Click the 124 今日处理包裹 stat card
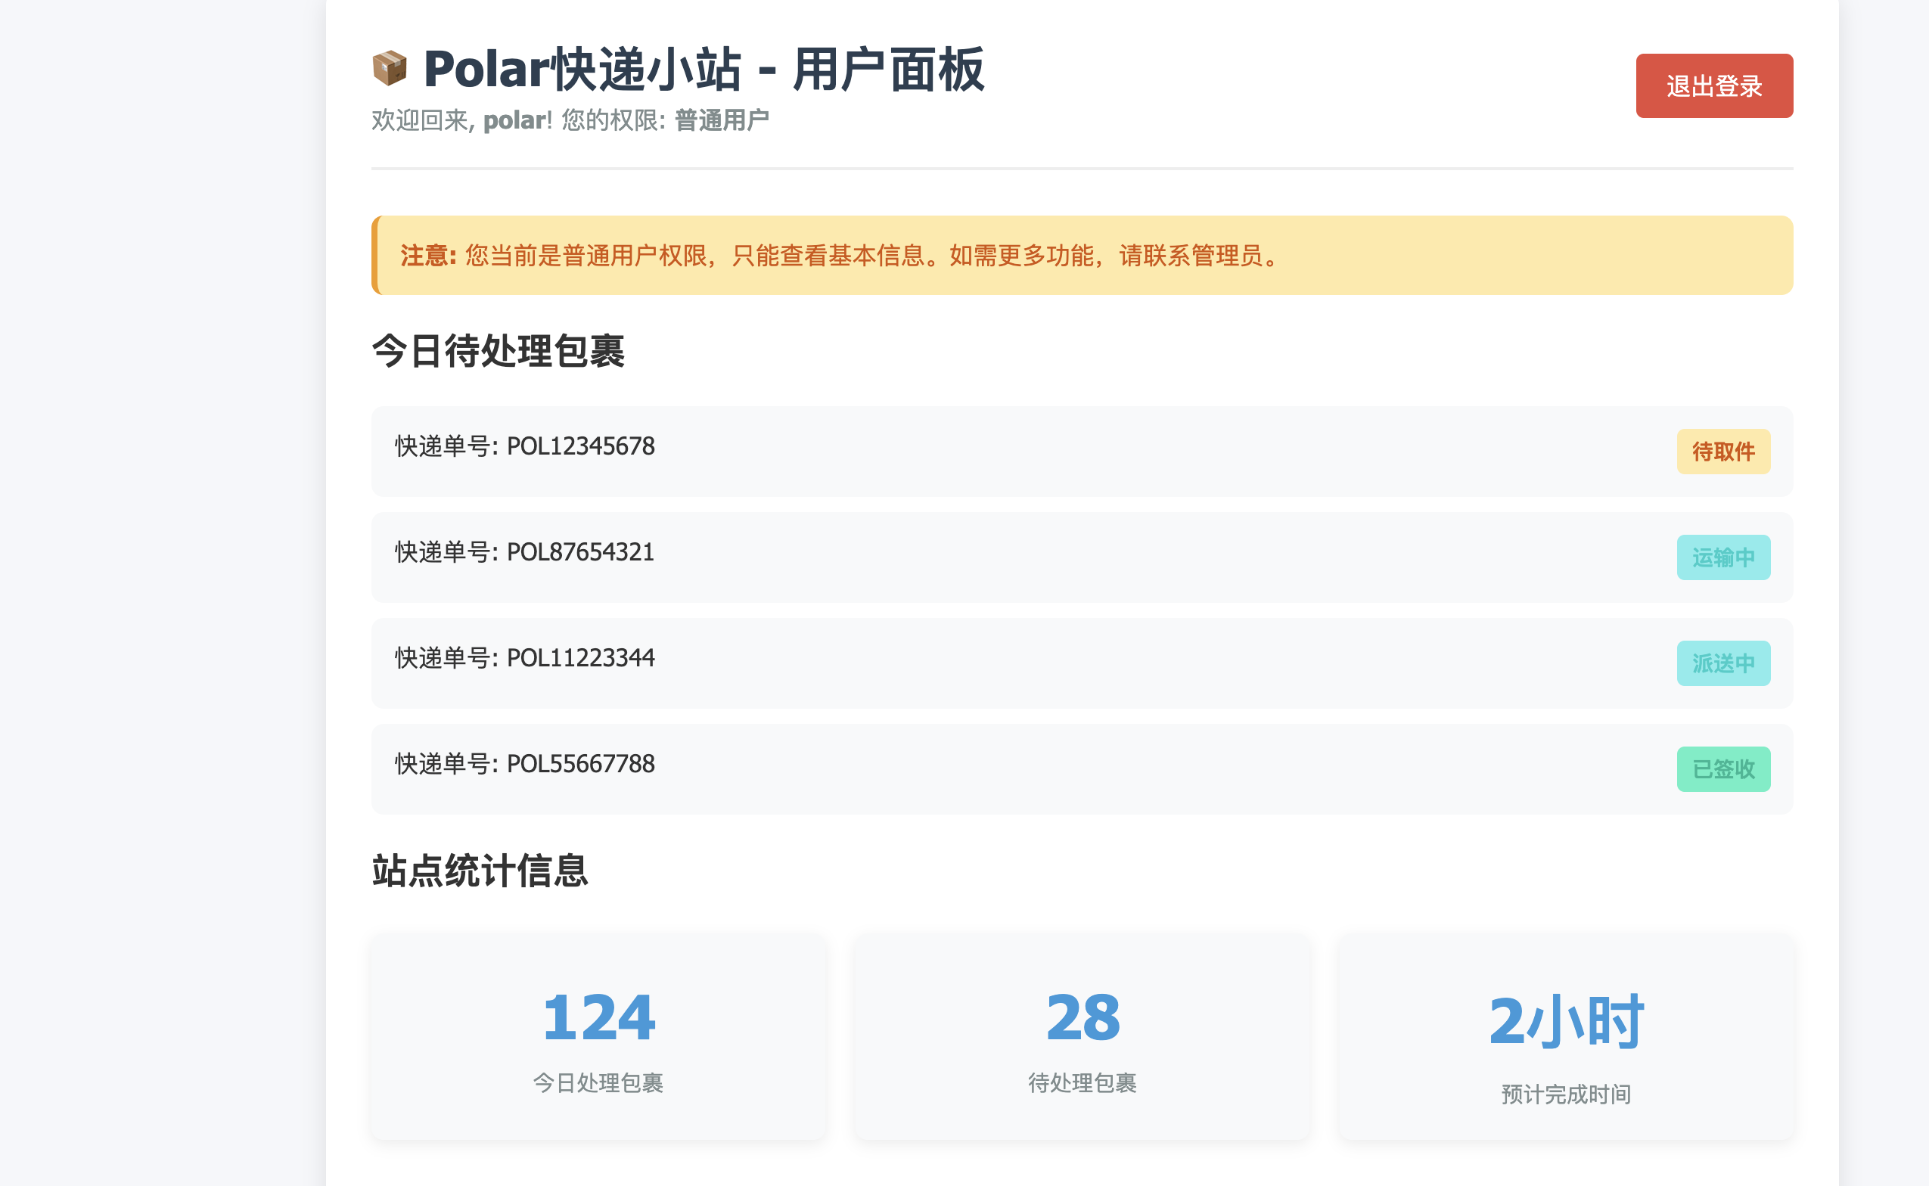 click(598, 1035)
